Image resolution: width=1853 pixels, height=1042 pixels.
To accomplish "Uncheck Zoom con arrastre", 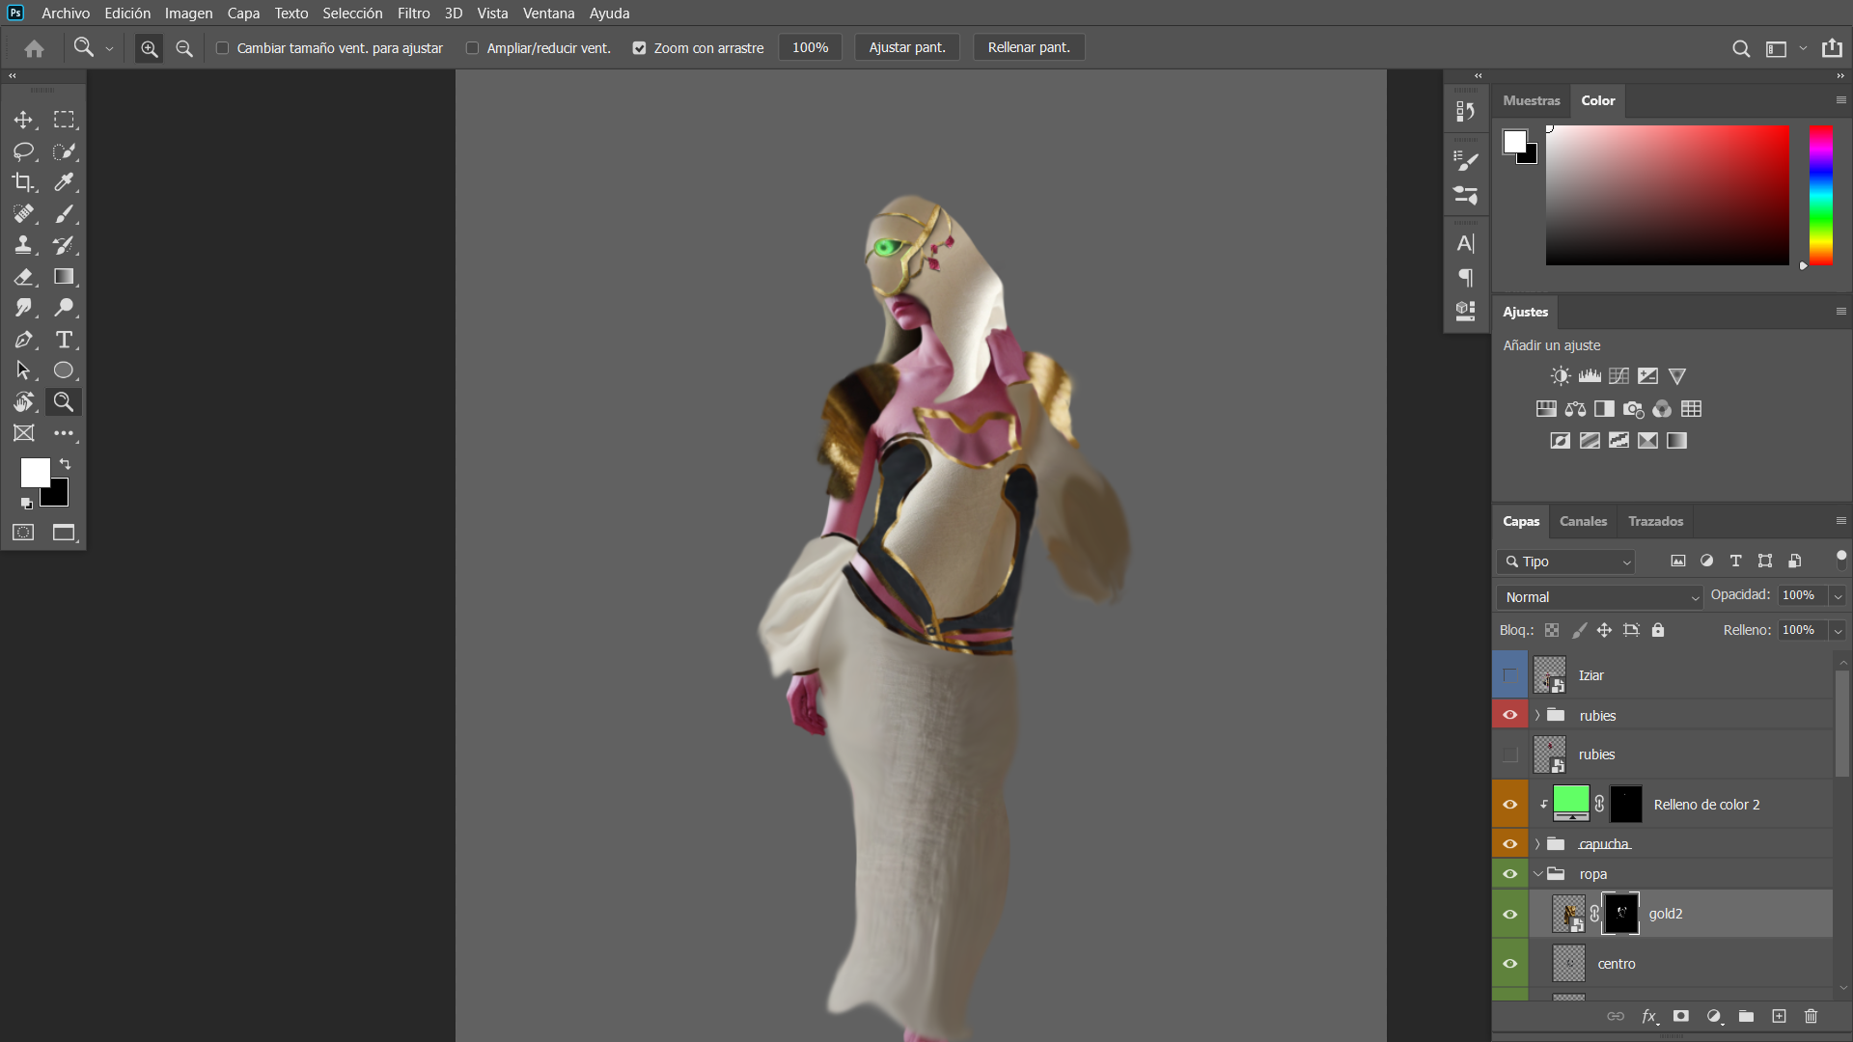I will click(x=639, y=48).
